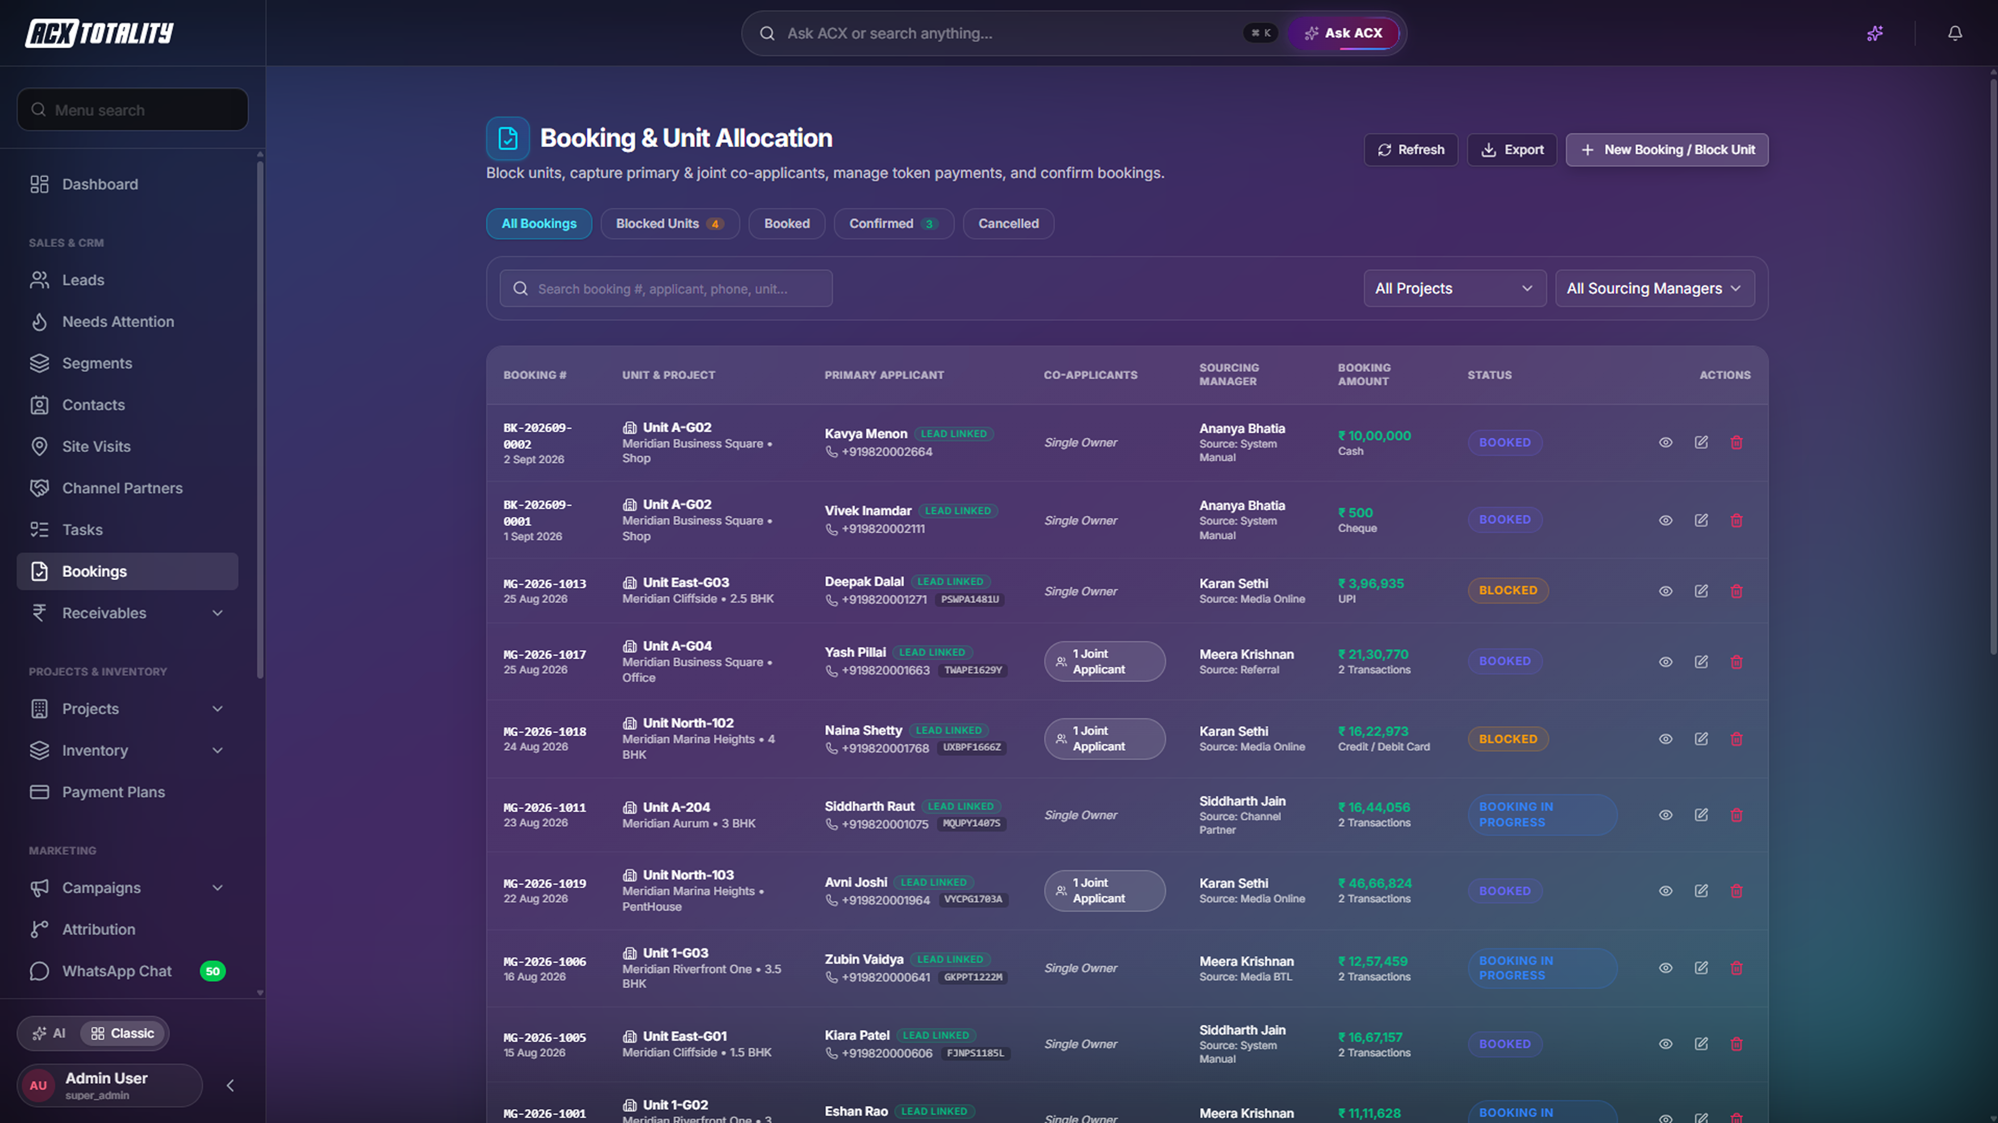
Task: Open the Admin User account menu
Action: 109,1086
